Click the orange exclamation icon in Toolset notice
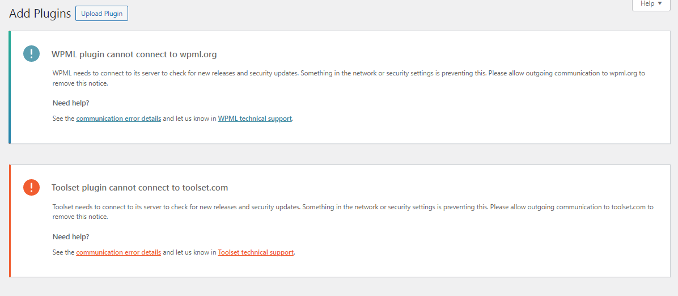Screen dimensions: 678x296 (x=32, y=187)
